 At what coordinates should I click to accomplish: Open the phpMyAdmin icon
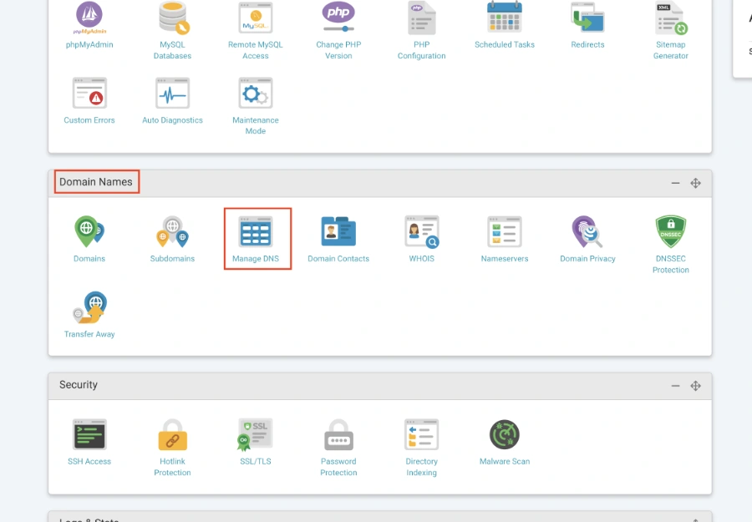[89, 17]
